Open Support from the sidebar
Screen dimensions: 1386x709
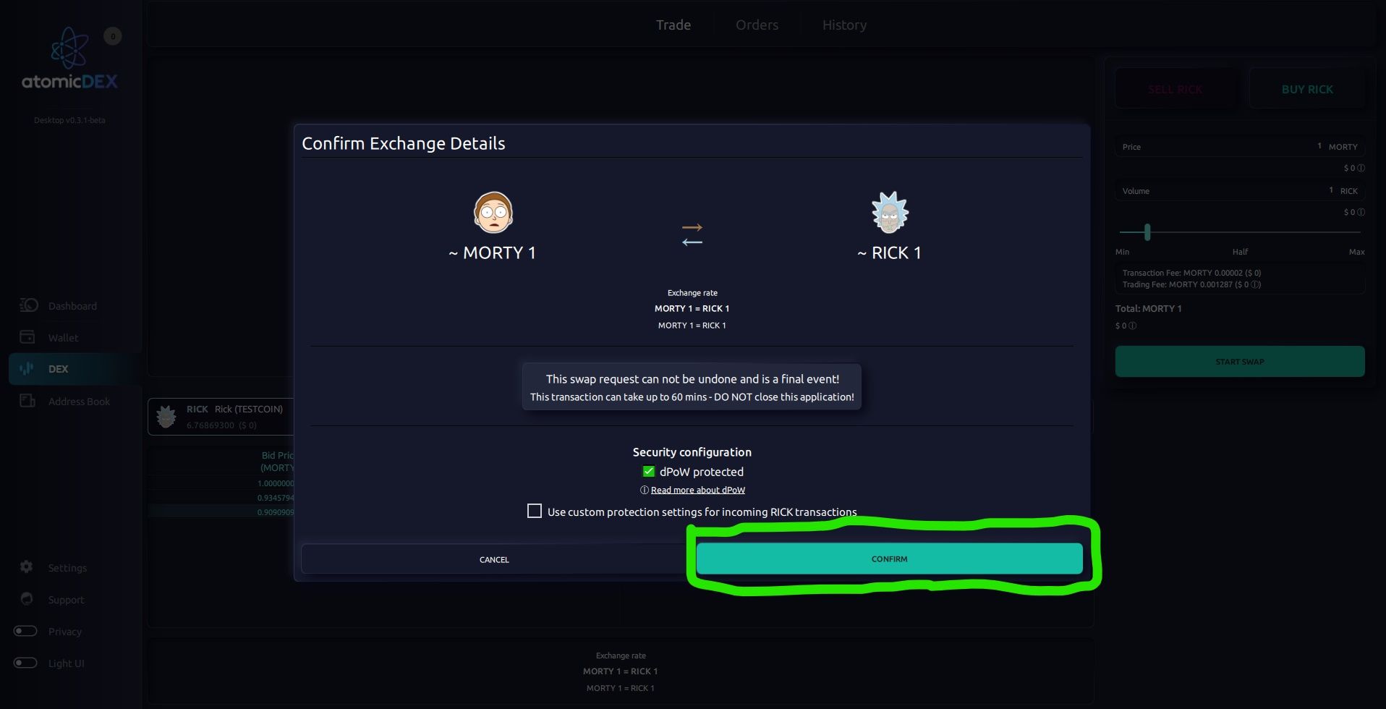[x=66, y=600]
